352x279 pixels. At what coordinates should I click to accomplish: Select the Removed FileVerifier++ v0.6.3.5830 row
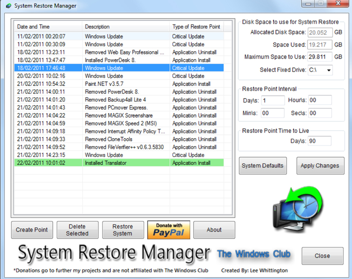[119, 147]
